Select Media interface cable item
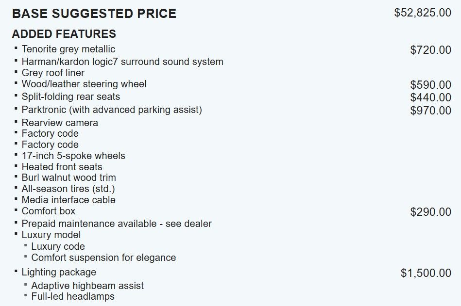 pos(68,200)
